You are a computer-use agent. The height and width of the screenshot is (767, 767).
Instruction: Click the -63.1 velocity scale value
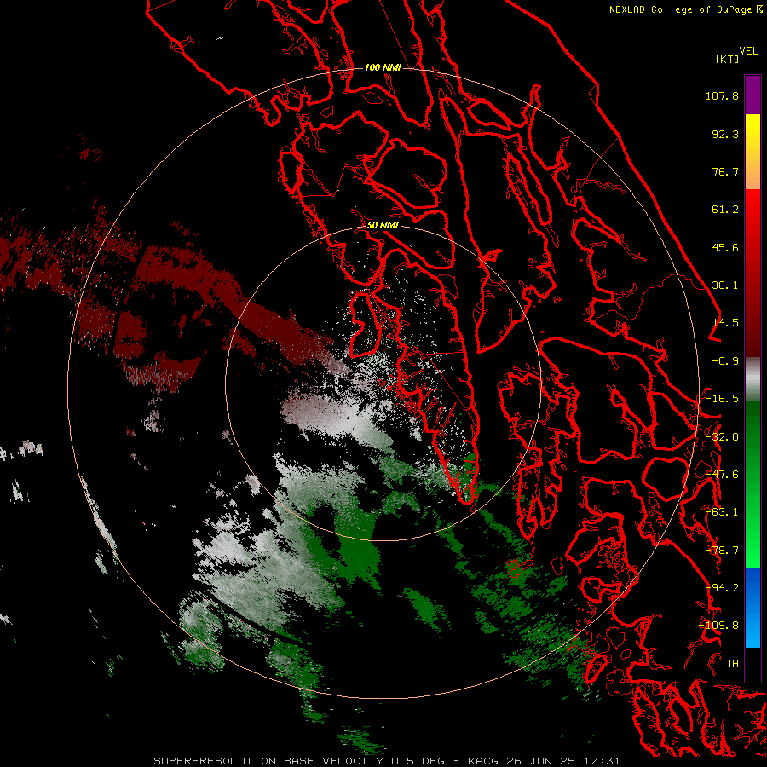coord(722,512)
